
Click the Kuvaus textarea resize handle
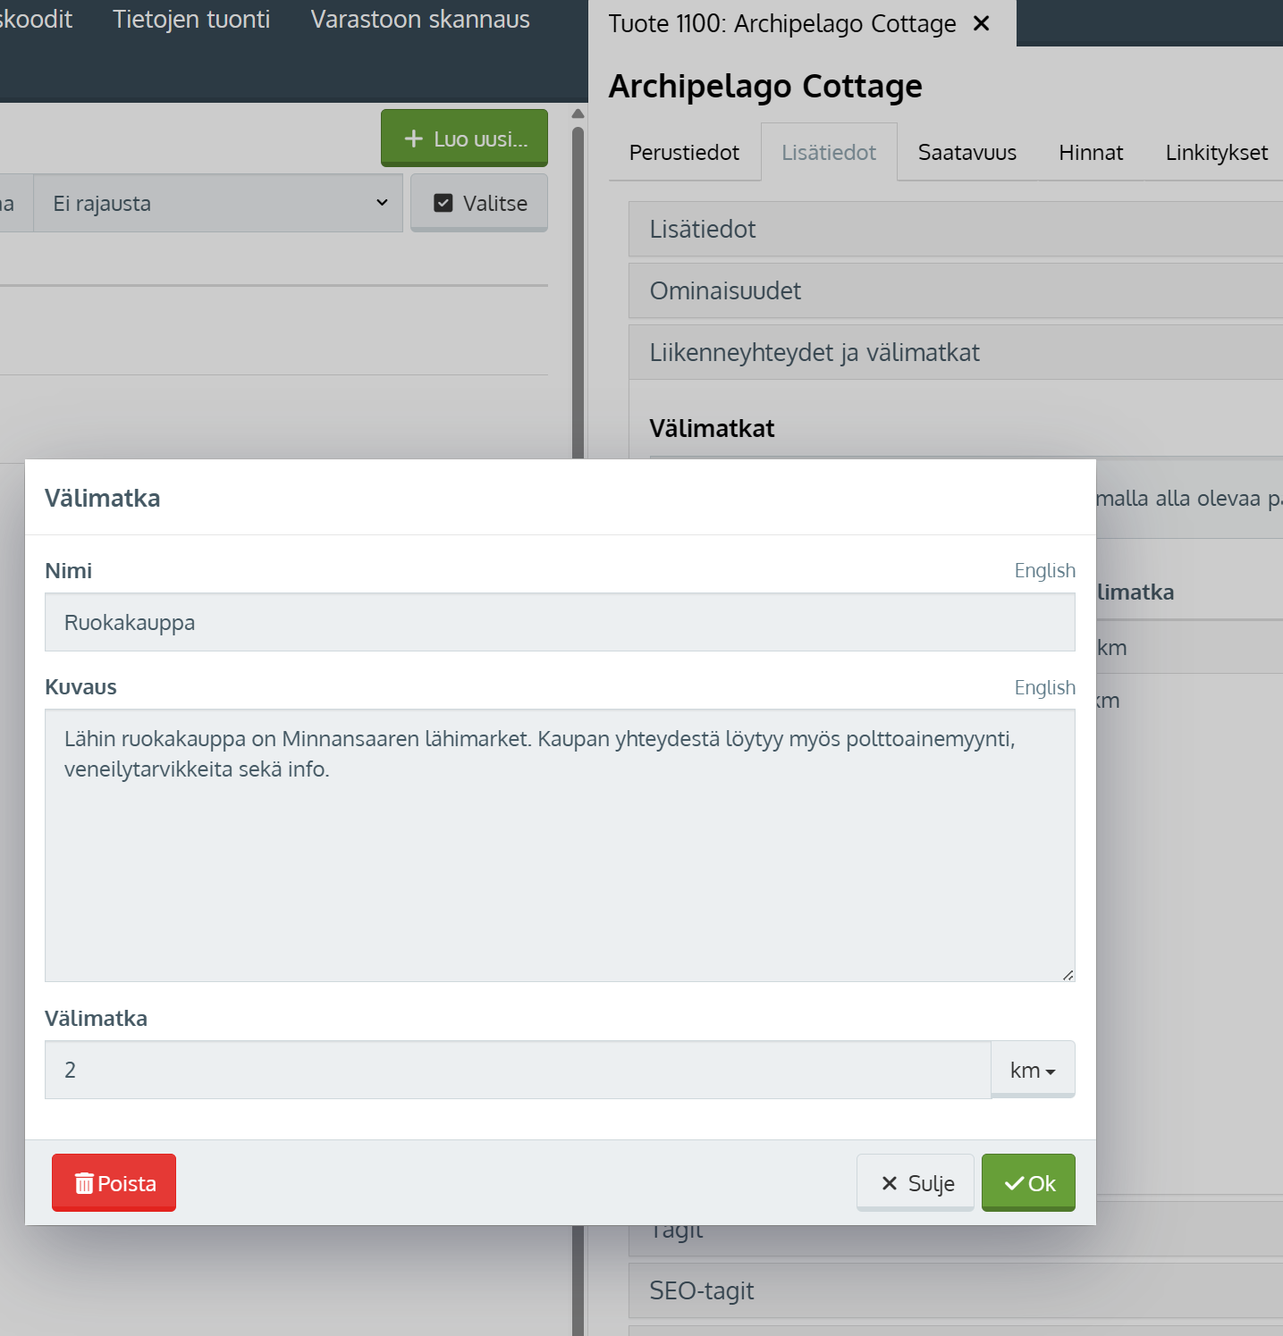pyautogui.click(x=1068, y=975)
